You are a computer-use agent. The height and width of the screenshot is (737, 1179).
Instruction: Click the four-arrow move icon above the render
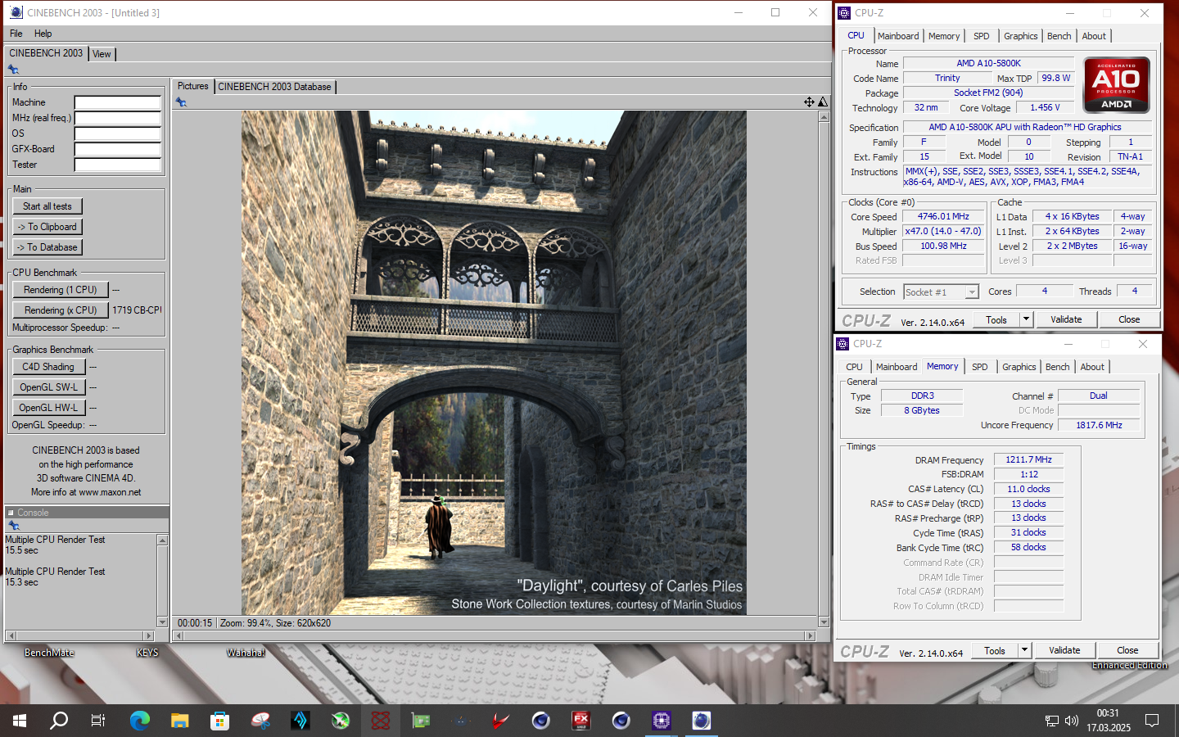click(809, 102)
